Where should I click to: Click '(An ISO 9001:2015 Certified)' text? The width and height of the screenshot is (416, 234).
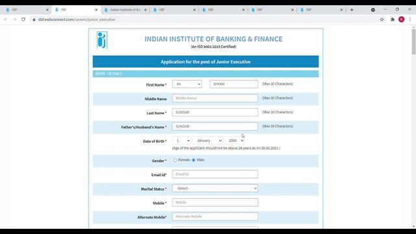coord(214,47)
